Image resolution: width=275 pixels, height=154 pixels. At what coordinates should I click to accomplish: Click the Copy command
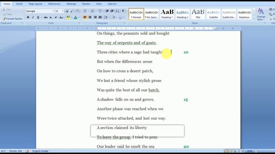click(x=7, y=14)
